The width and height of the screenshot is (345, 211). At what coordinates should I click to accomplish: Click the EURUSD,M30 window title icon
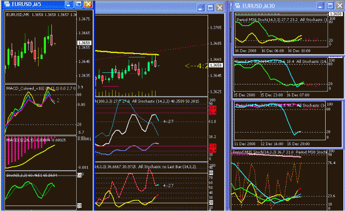pos(237,6)
